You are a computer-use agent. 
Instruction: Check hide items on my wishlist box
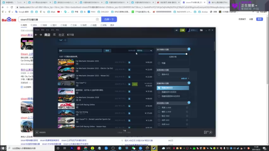click(159, 96)
